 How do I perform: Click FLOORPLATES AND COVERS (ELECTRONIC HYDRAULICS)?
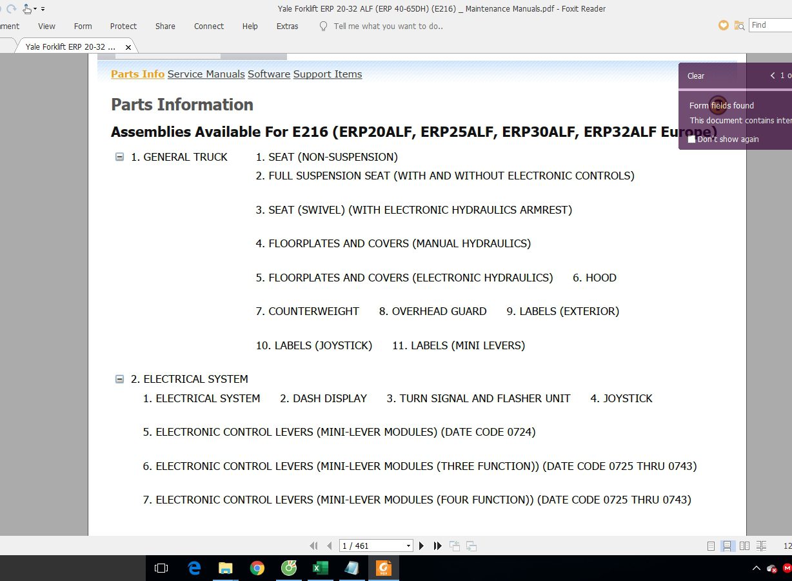click(404, 278)
